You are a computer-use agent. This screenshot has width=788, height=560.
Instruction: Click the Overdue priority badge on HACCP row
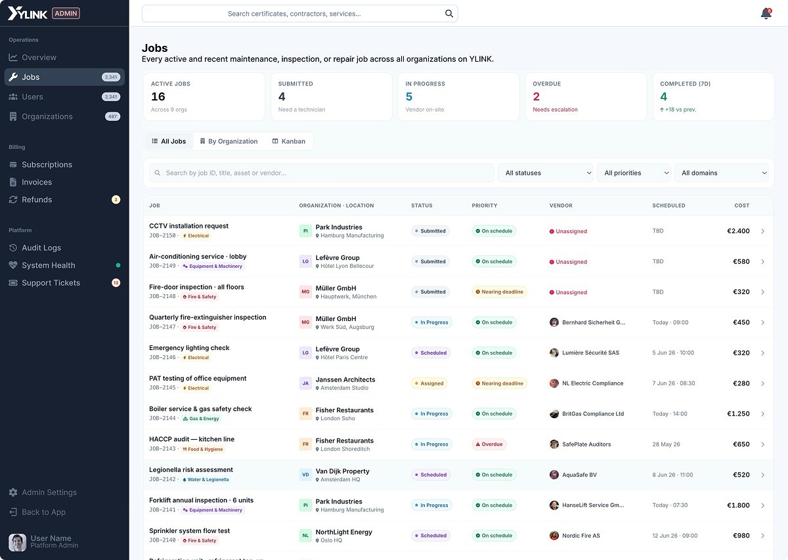tap(489, 444)
